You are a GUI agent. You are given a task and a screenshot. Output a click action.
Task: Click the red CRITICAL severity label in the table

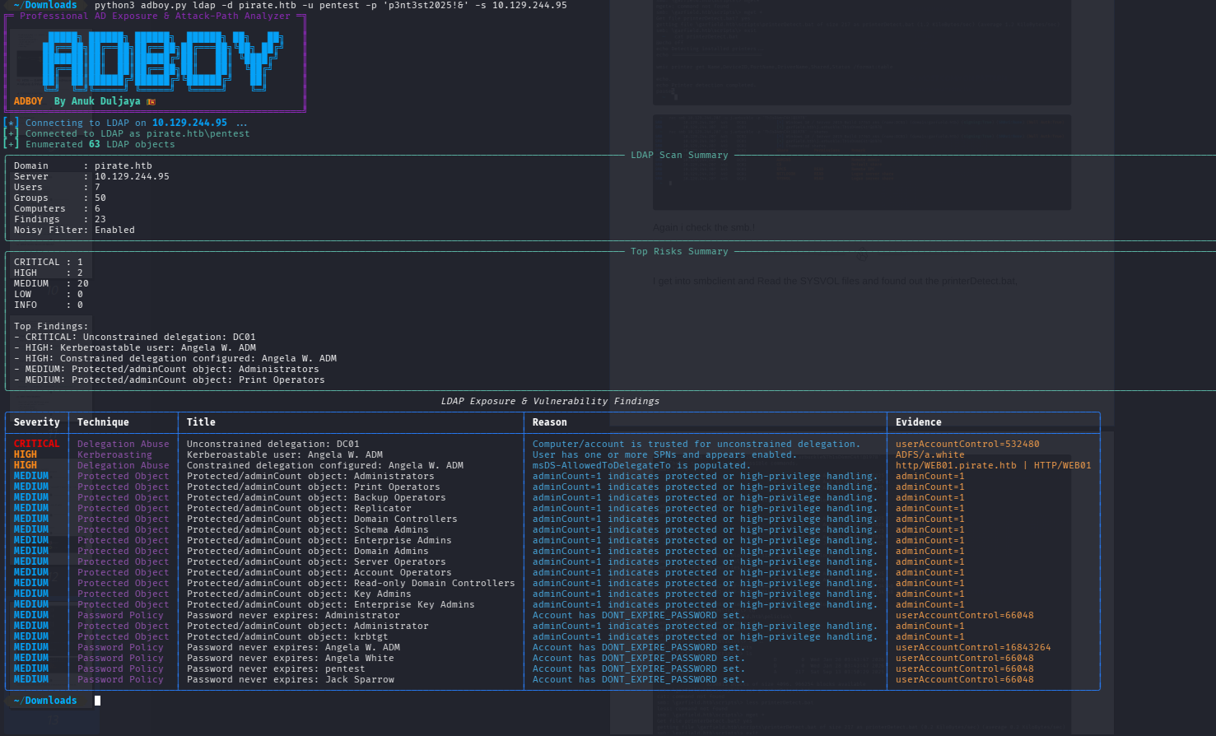click(36, 444)
